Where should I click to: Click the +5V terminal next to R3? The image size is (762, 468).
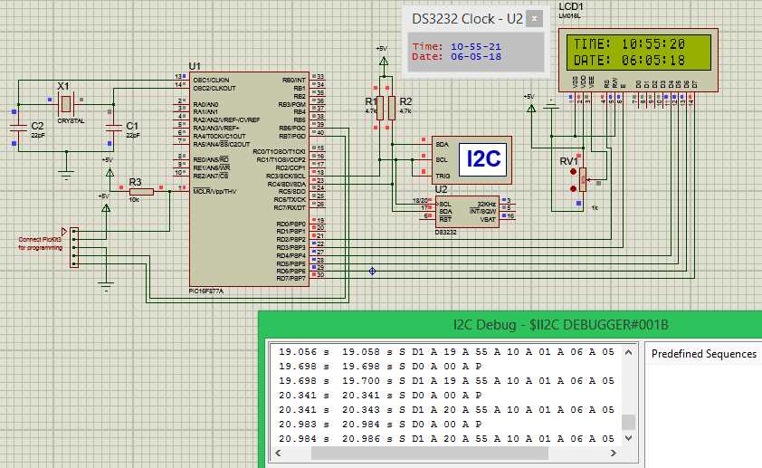(x=110, y=172)
